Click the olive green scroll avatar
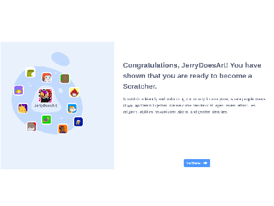This screenshot has height=206, width=274. tap(30, 73)
